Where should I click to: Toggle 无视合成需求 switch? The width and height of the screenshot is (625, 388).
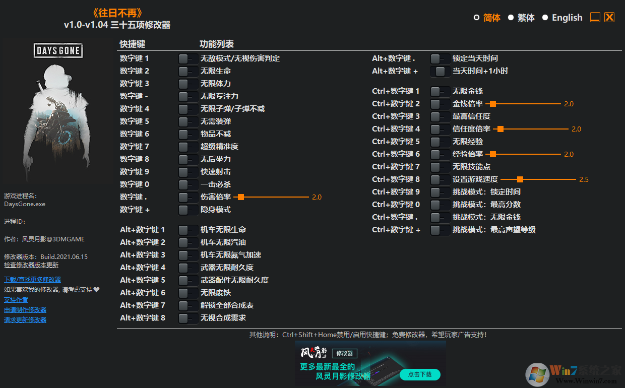tap(188, 318)
